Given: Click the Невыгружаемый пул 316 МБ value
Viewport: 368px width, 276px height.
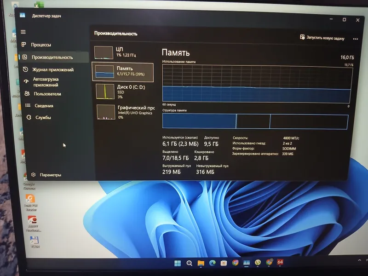Looking at the screenshot, I should coord(205,172).
